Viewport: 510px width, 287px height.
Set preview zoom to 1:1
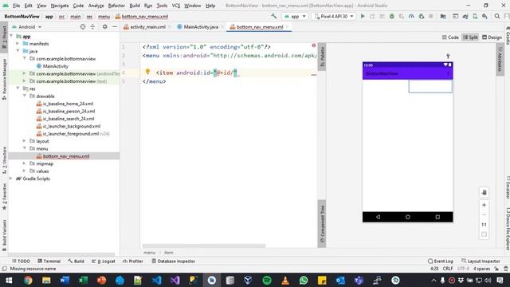click(484, 225)
